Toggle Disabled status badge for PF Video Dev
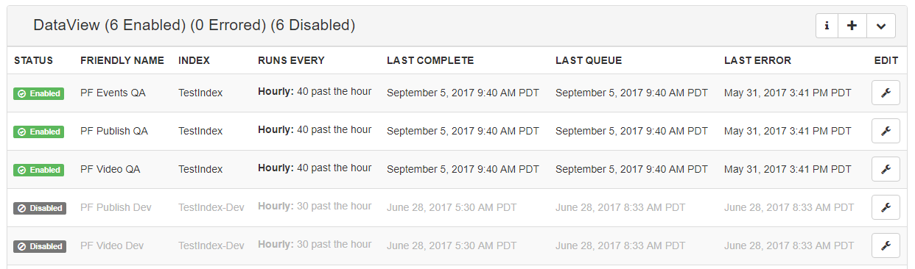915x269 pixels. point(40,246)
